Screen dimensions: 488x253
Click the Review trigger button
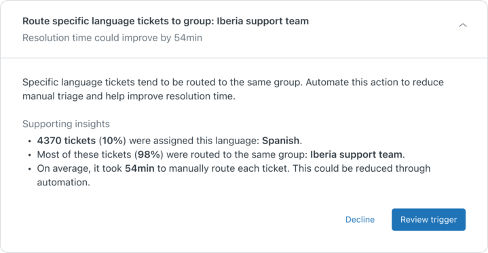point(428,219)
